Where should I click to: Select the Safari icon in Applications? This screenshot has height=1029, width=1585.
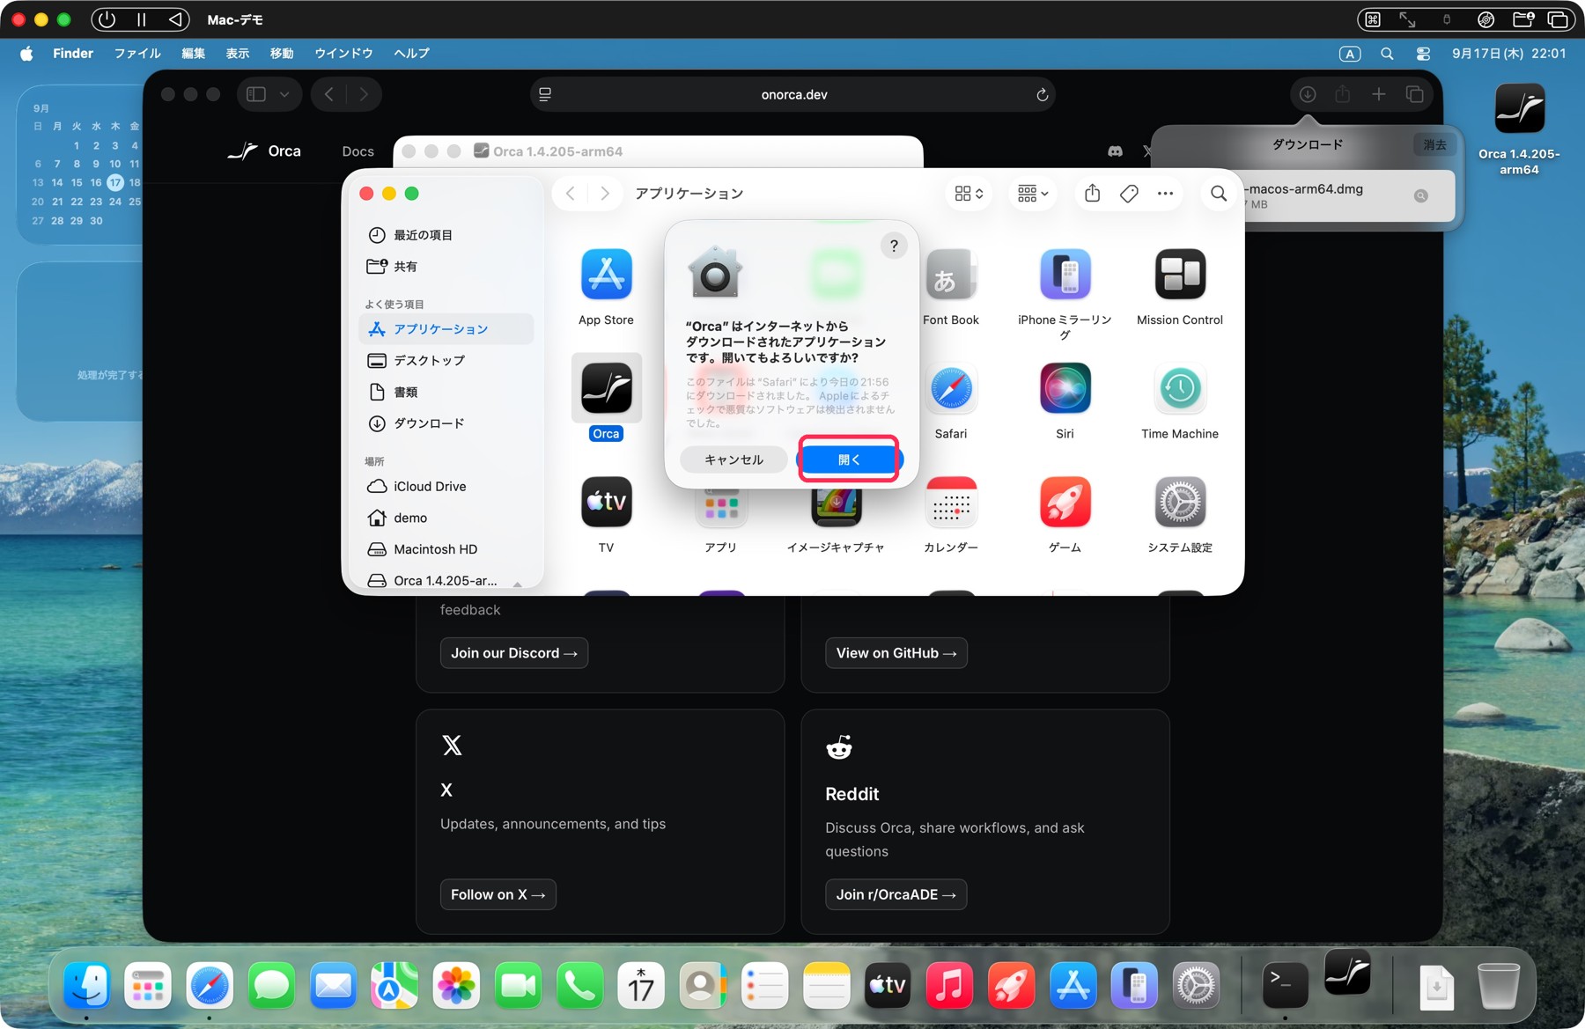(x=951, y=388)
